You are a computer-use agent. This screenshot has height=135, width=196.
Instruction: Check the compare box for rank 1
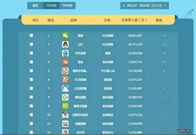[31, 35]
